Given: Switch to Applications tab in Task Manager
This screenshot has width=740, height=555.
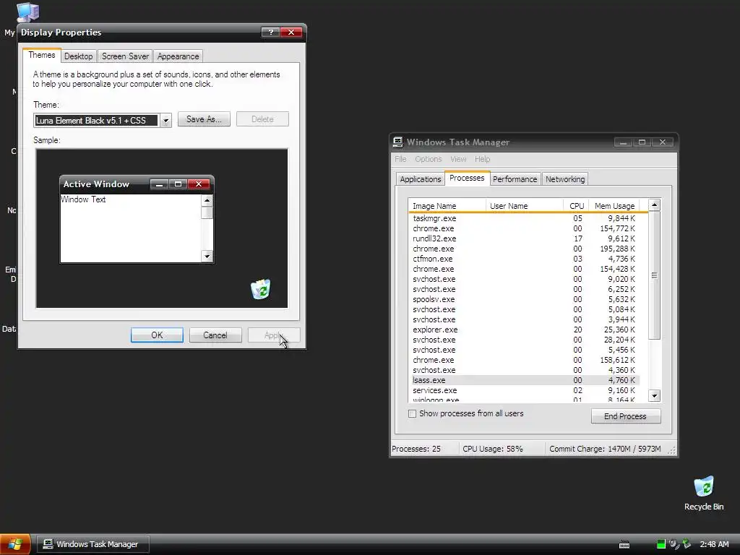Looking at the screenshot, I should [420, 179].
